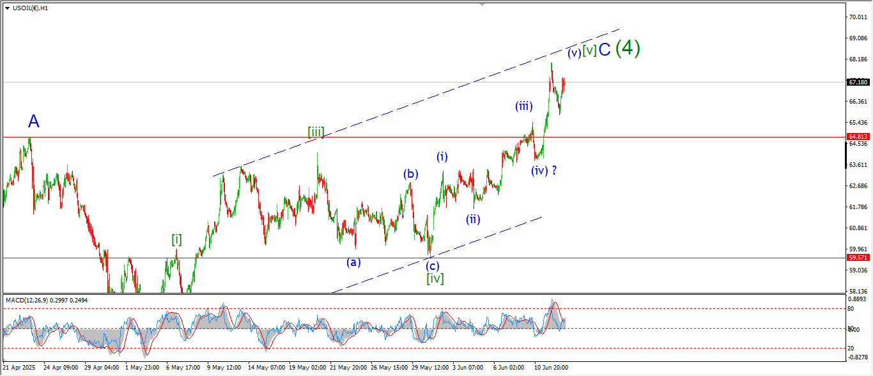
Task: Open the USOIL chart menu arrow
Action: pos(6,8)
